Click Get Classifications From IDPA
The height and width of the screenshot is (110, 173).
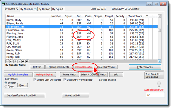[24, 95]
